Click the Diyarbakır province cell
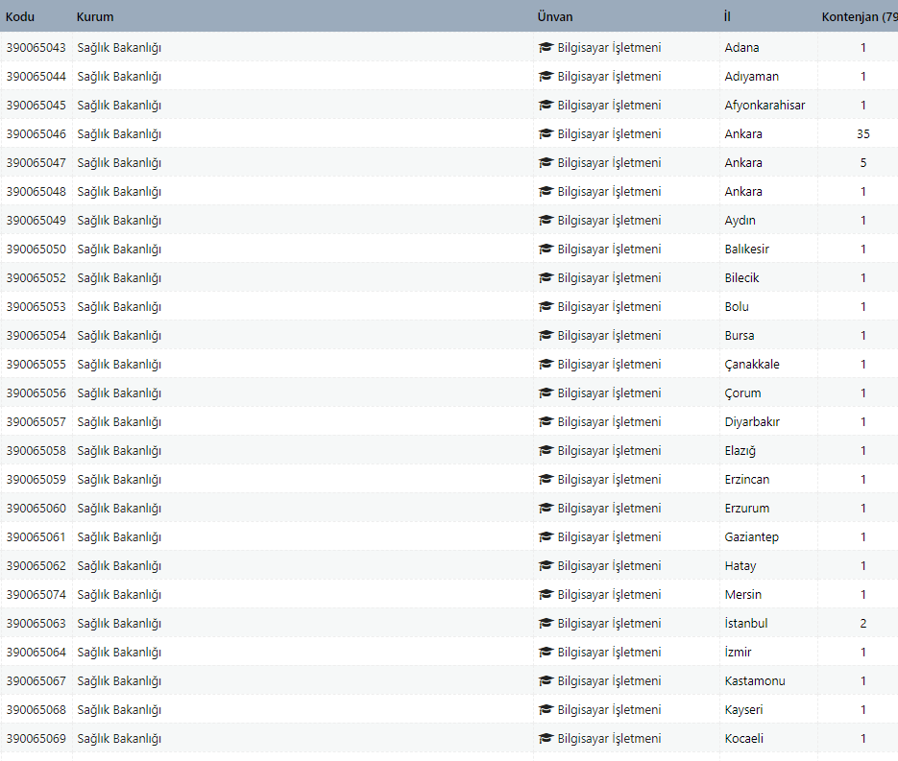898x761 pixels. (752, 422)
